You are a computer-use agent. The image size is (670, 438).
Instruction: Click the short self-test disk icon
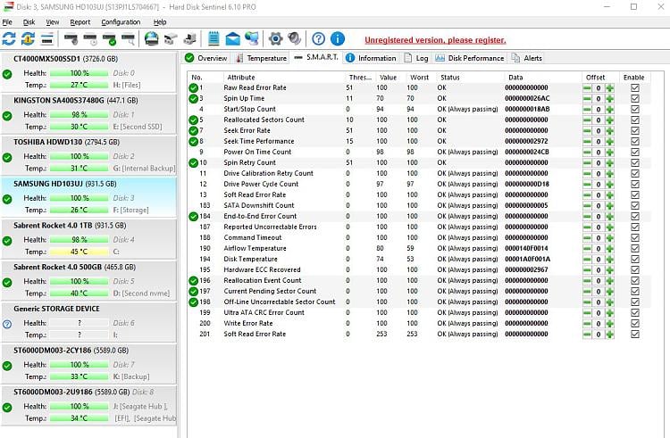pos(71,39)
